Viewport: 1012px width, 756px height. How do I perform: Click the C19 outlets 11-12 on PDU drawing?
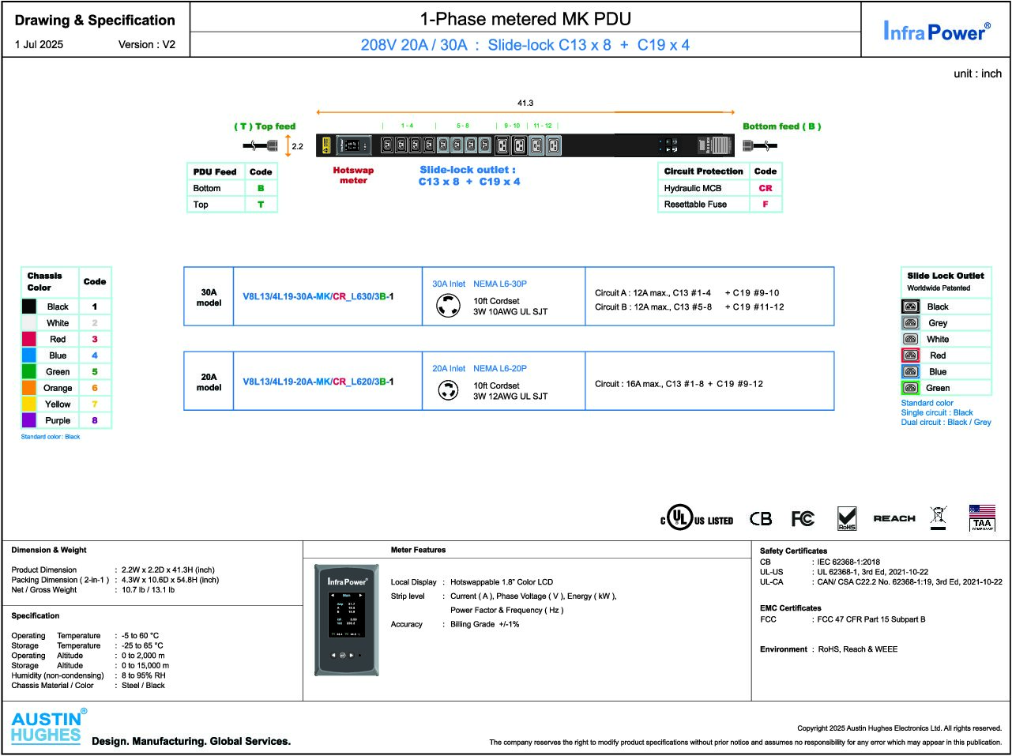point(544,145)
